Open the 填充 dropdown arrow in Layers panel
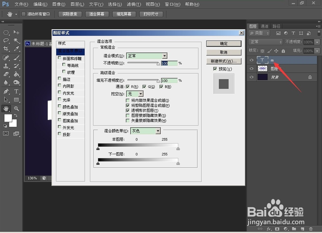The image size is (322, 233). [317, 51]
